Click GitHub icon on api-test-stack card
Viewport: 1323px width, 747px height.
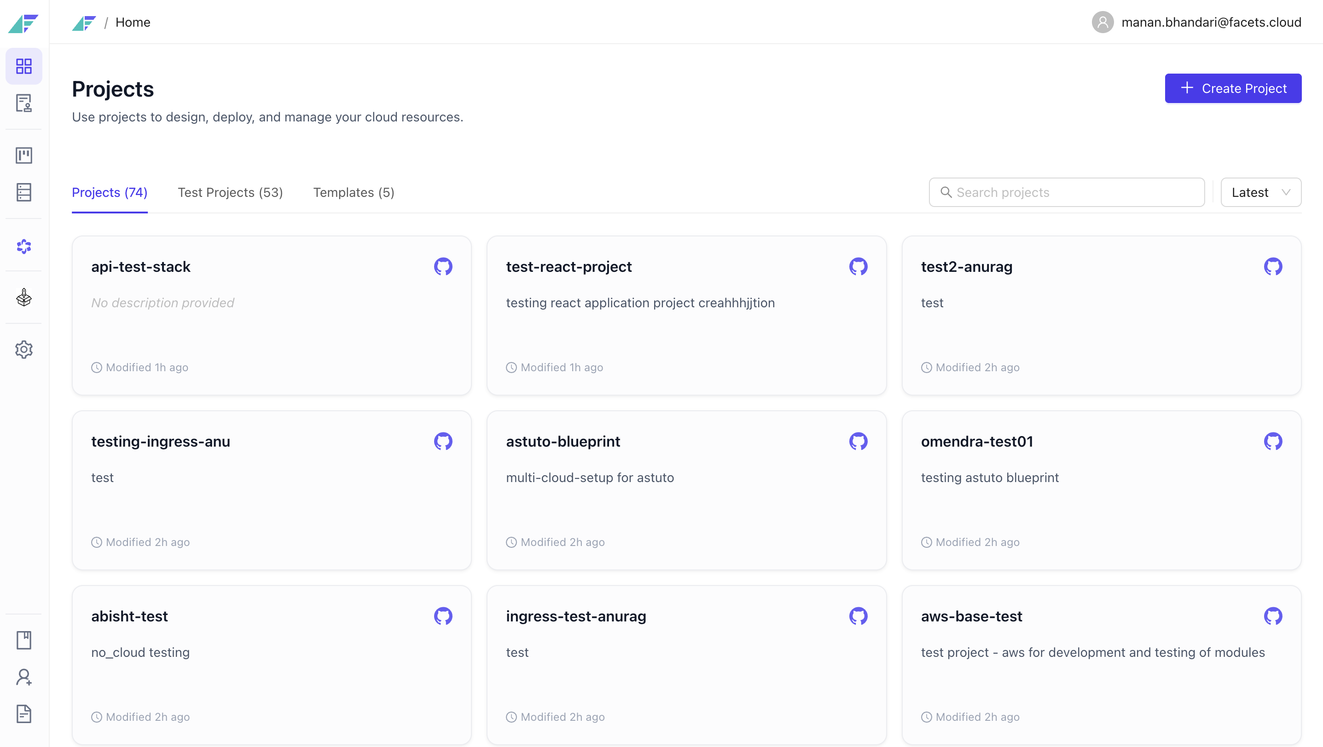coord(443,267)
